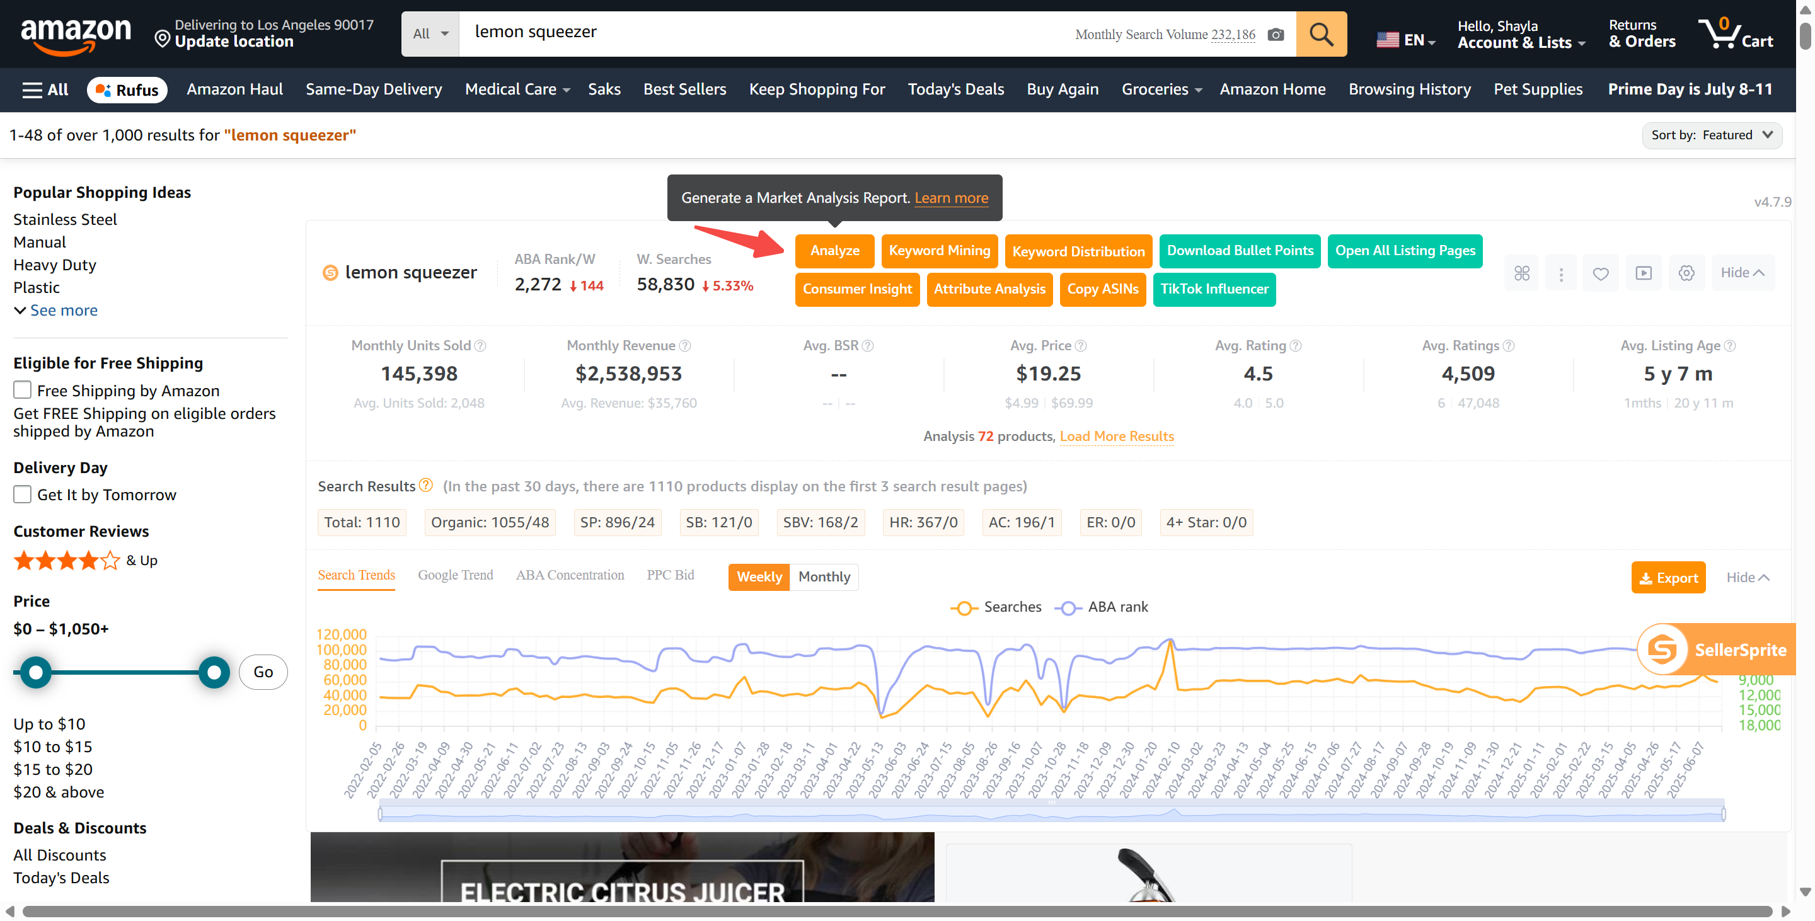Toggle Searches series in chart legend
The width and height of the screenshot is (1815, 921).
click(x=995, y=607)
